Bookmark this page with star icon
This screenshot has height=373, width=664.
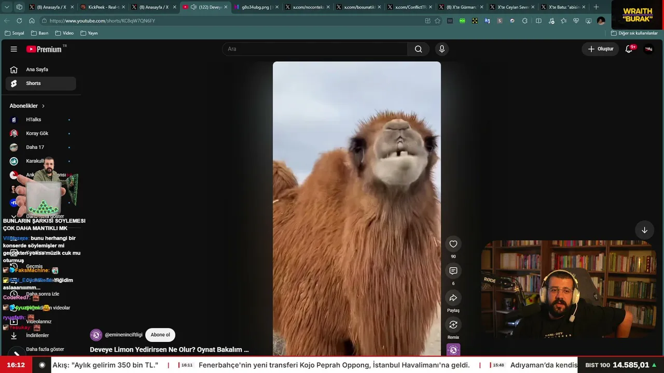pyautogui.click(x=437, y=21)
